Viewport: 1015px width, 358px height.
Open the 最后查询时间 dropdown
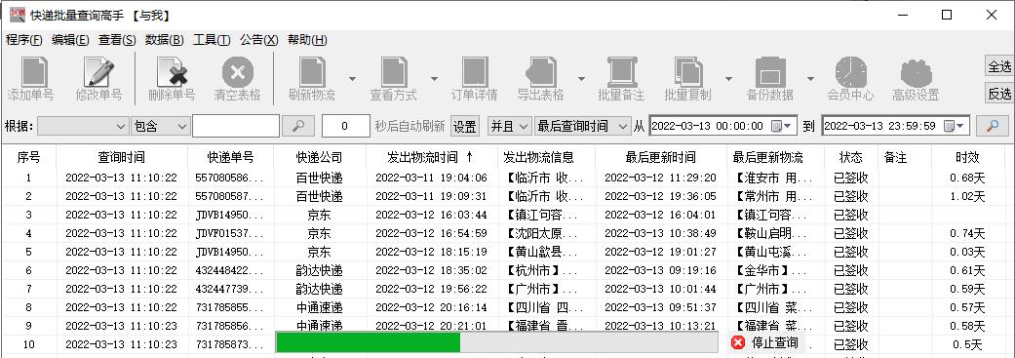tap(583, 126)
